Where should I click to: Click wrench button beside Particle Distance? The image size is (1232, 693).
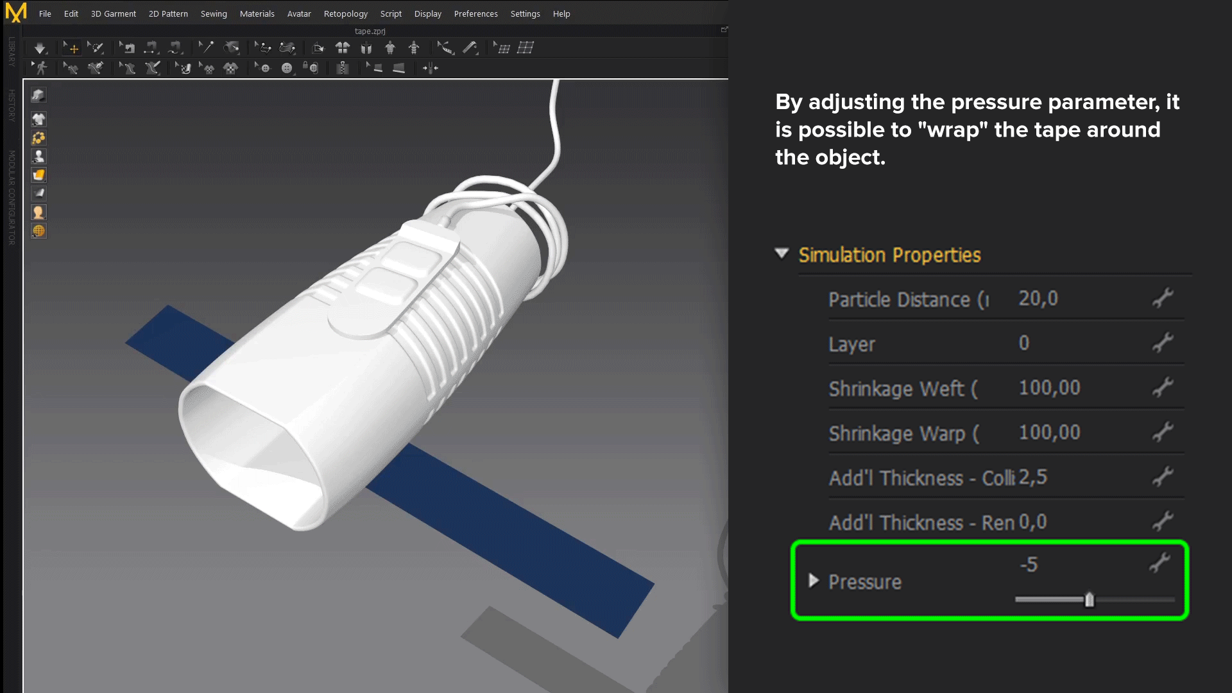(x=1162, y=298)
